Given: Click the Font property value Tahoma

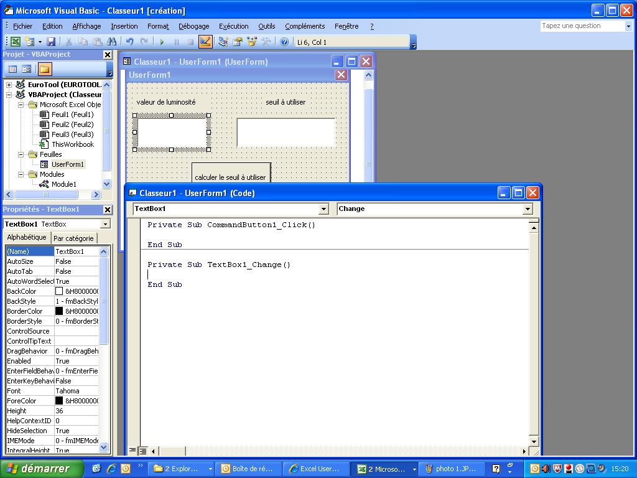Looking at the screenshot, I should point(77,391).
